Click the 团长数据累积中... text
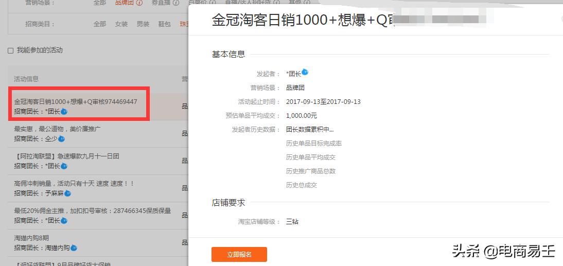This screenshot has height=266, width=563. click(310, 130)
